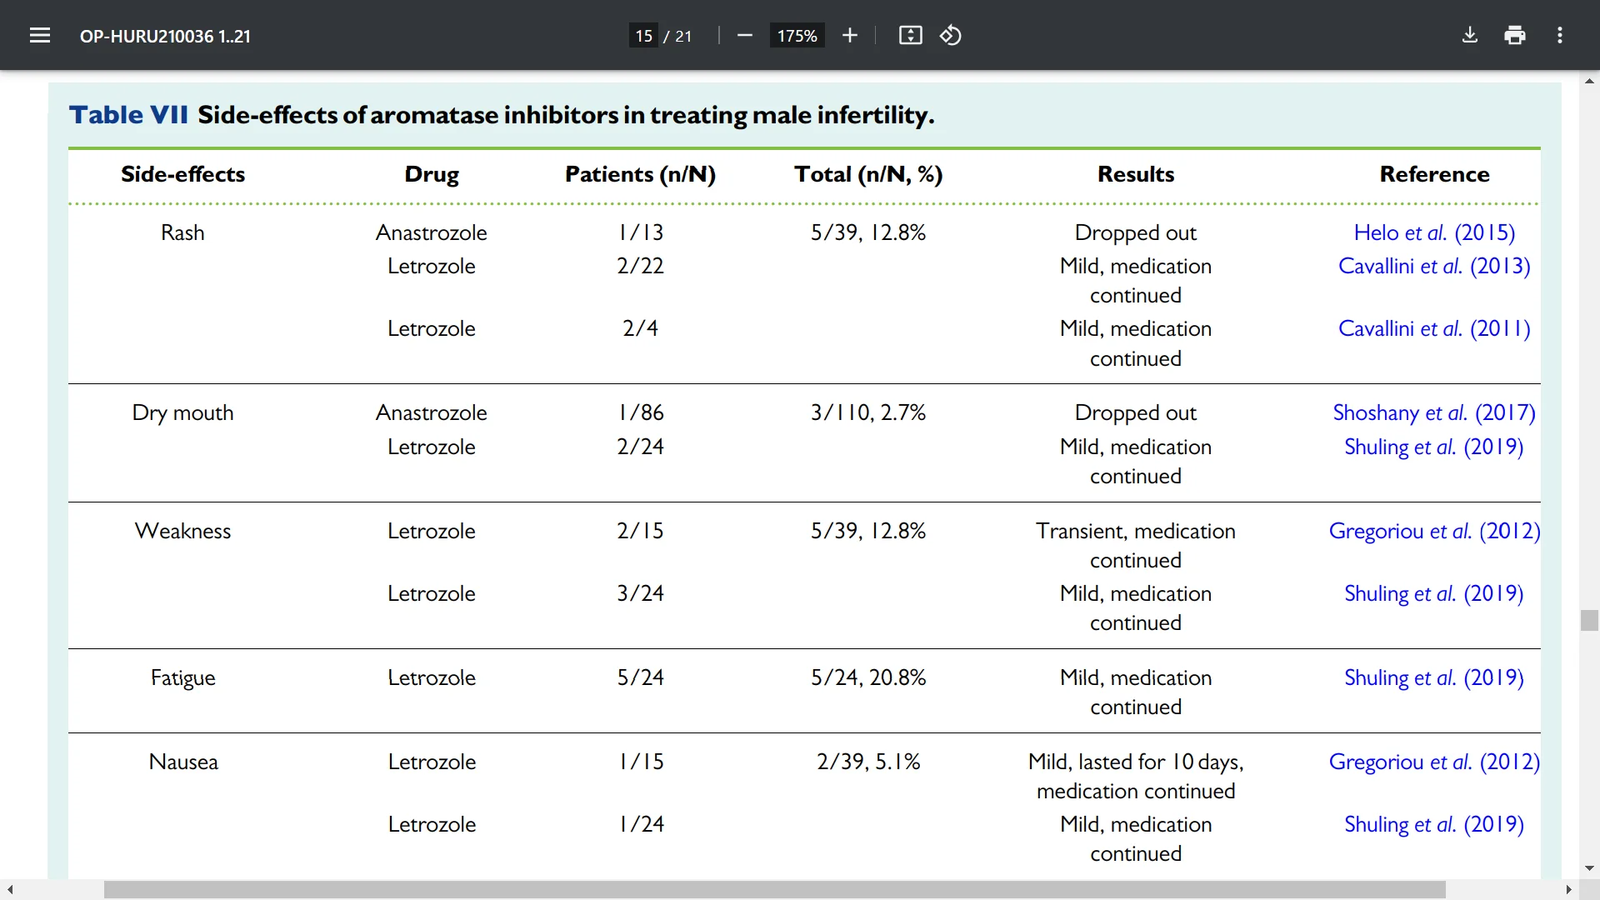Click the Weakness side-effect cell

point(182,531)
